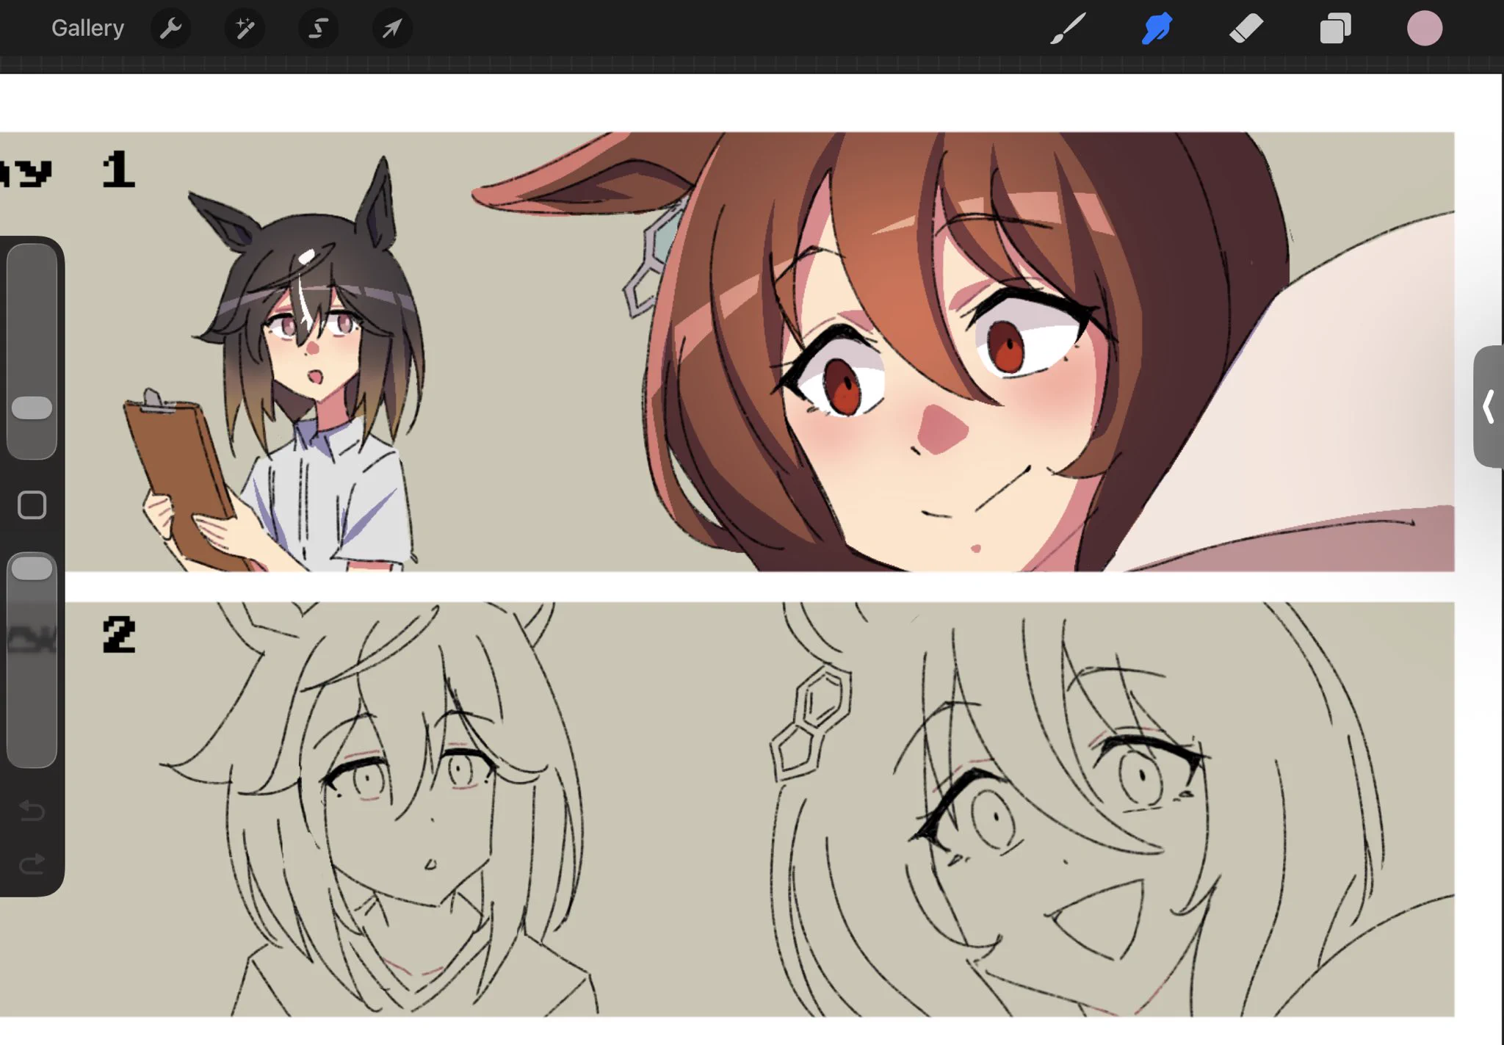Screen dimensions: 1504x1045
Task: Return to the Gallery
Action: click(87, 28)
